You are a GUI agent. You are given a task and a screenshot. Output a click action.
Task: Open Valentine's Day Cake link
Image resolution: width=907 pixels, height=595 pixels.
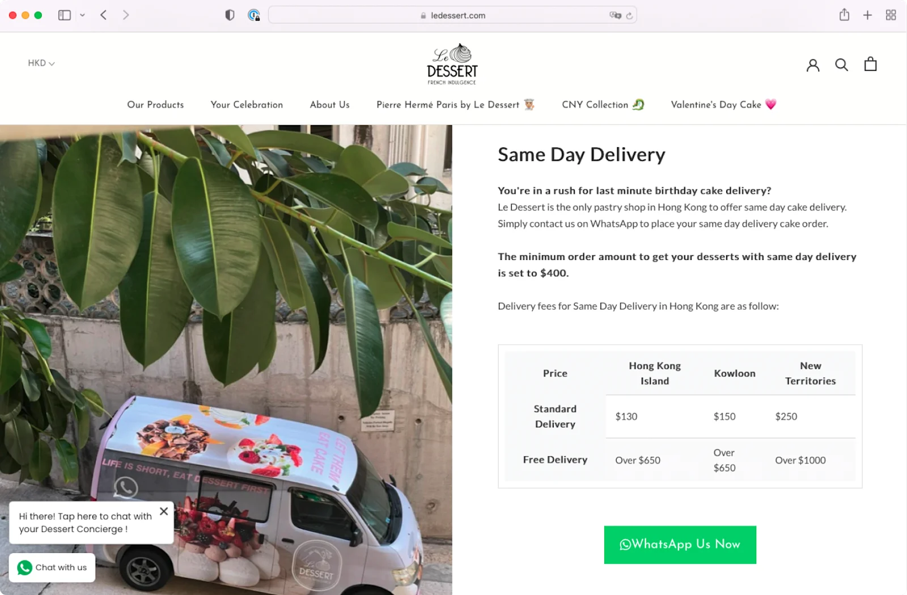[723, 105]
